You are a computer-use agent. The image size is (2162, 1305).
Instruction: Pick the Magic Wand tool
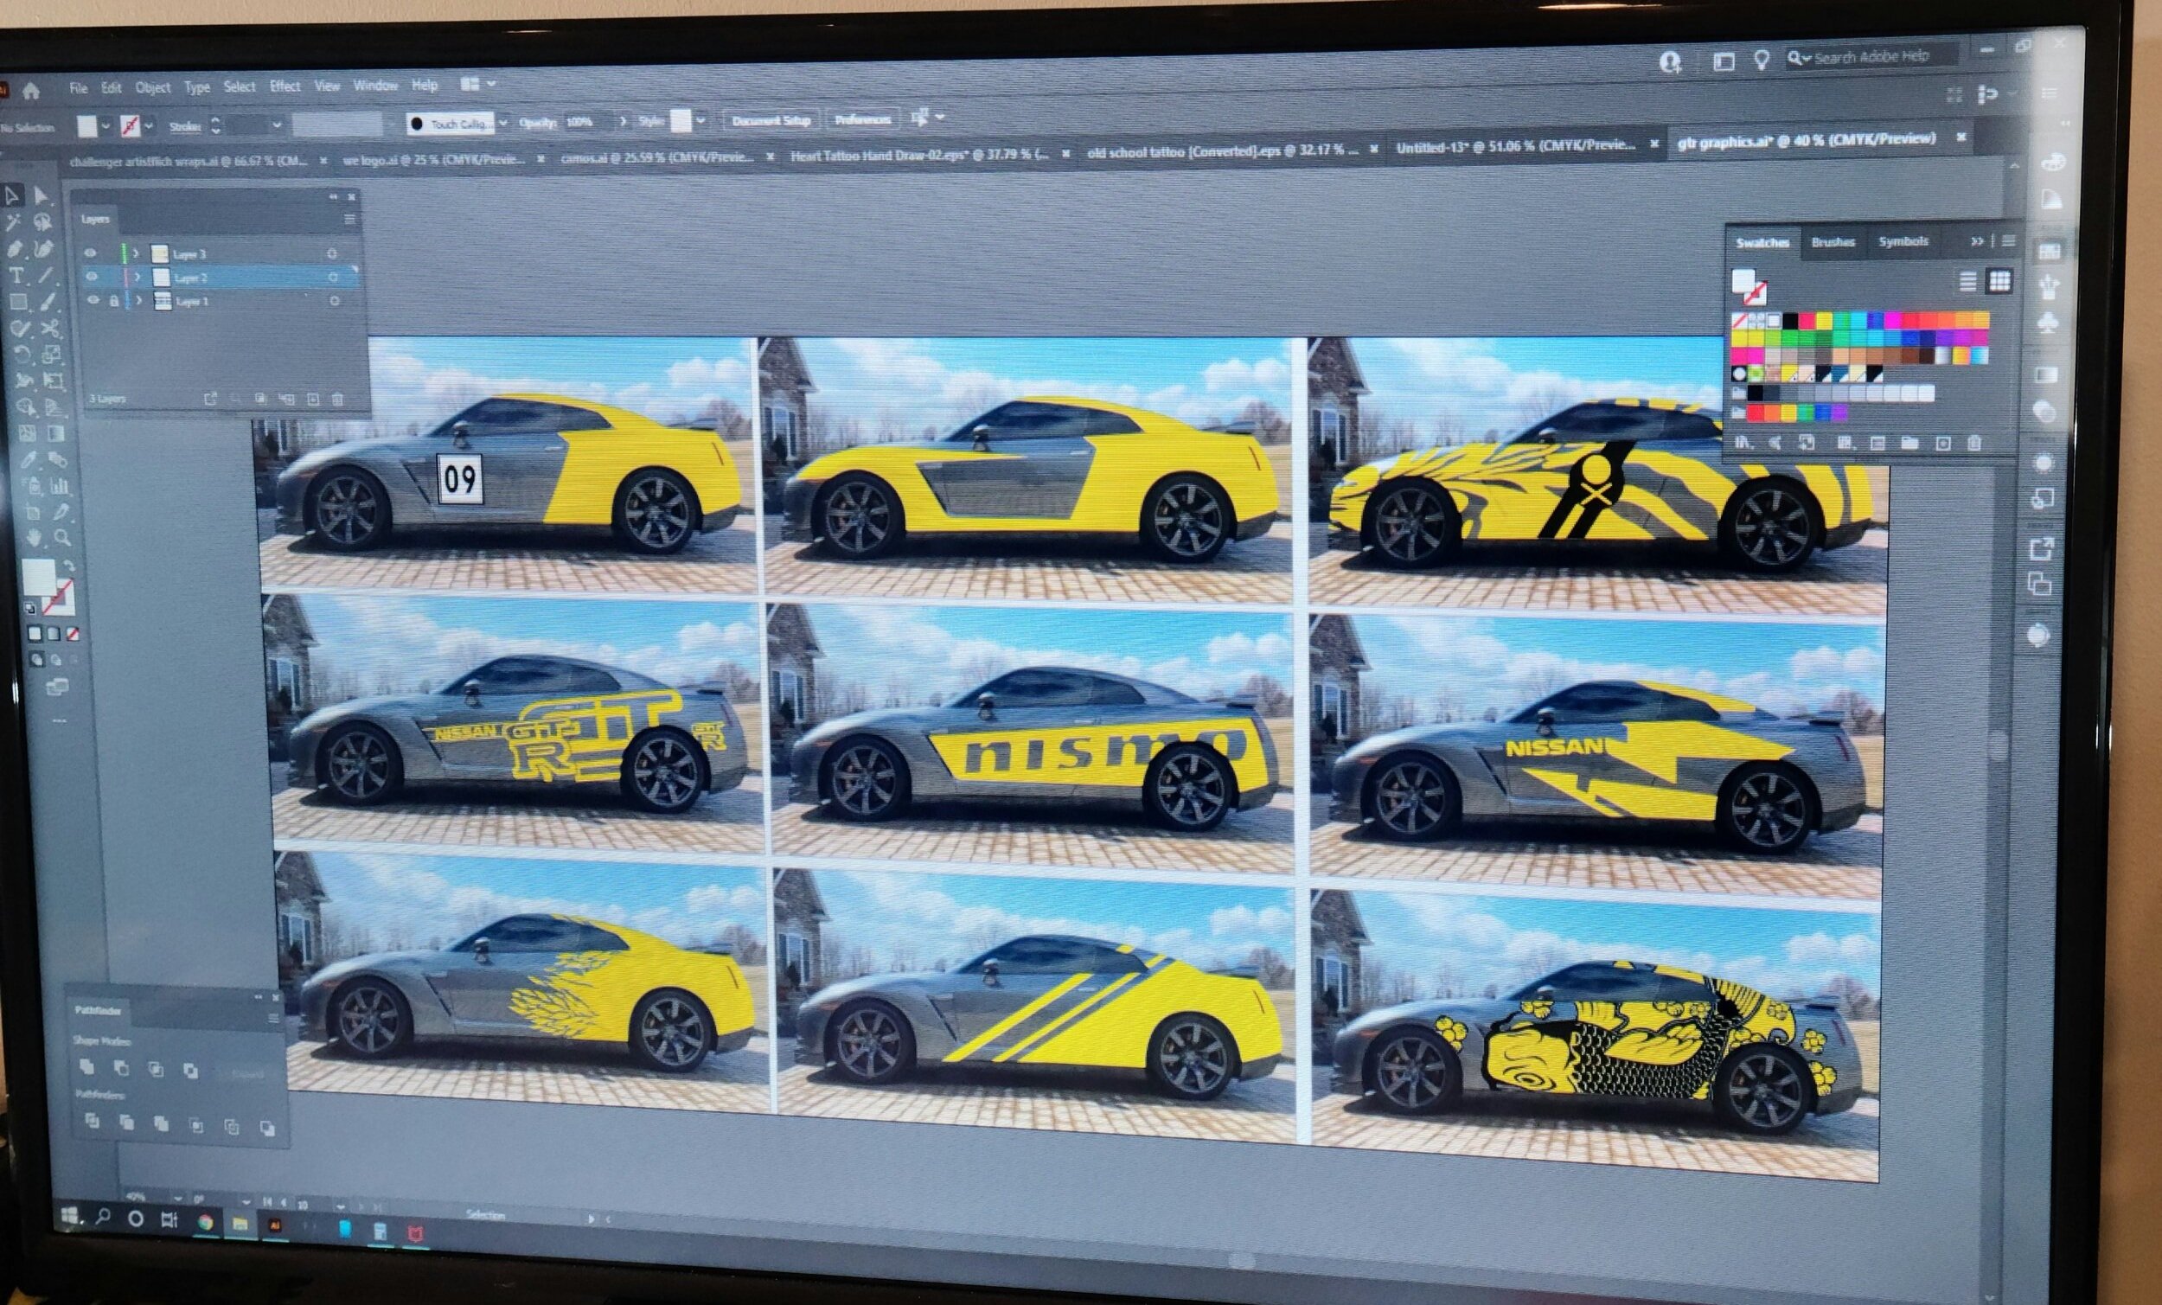13,223
